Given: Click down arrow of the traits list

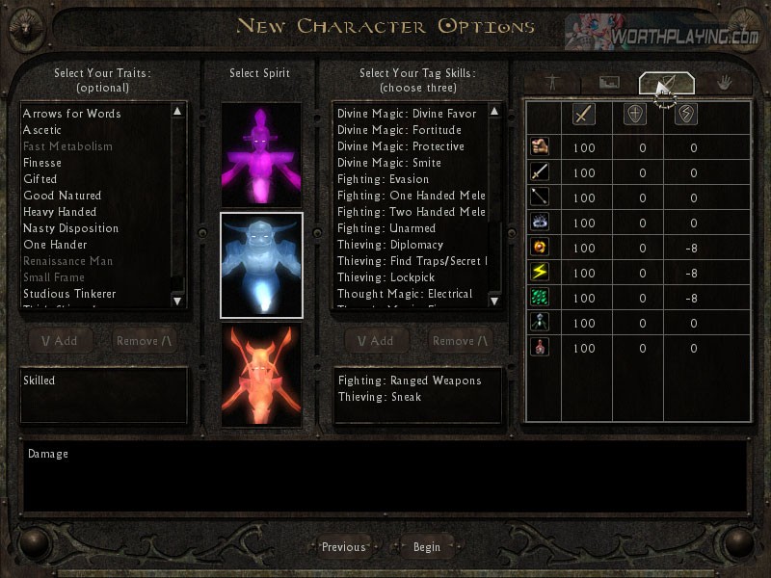Looking at the screenshot, I should [x=177, y=301].
